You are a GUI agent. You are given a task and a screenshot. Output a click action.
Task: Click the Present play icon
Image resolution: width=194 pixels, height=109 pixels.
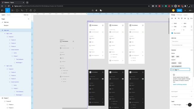(185, 11)
